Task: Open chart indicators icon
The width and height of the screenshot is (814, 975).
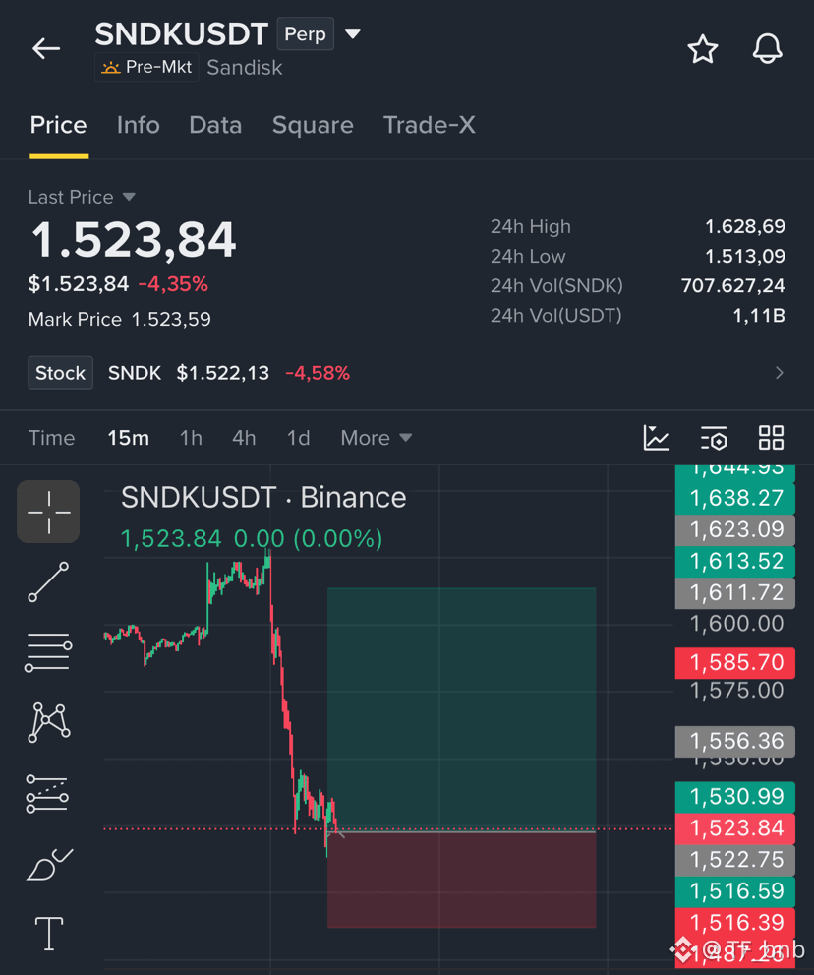Action: tap(656, 438)
